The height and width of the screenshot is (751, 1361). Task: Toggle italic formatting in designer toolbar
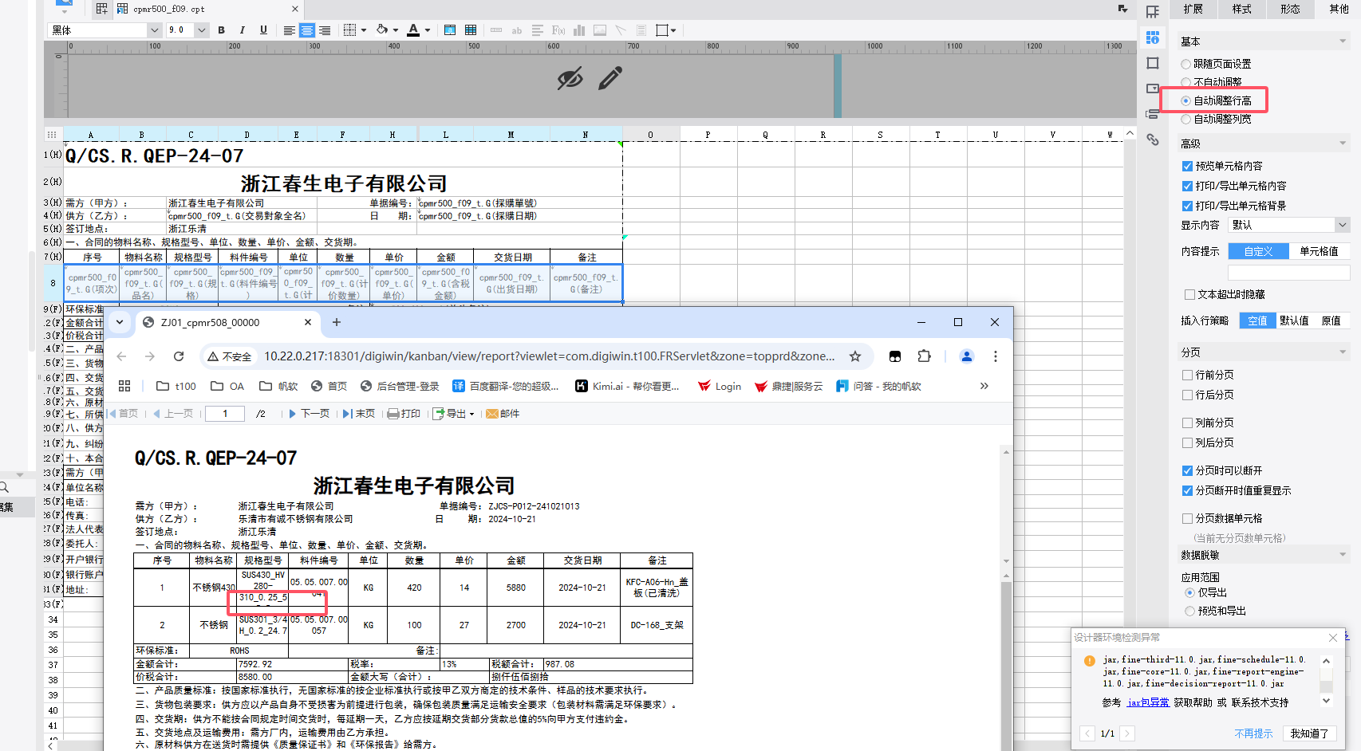[x=243, y=30]
